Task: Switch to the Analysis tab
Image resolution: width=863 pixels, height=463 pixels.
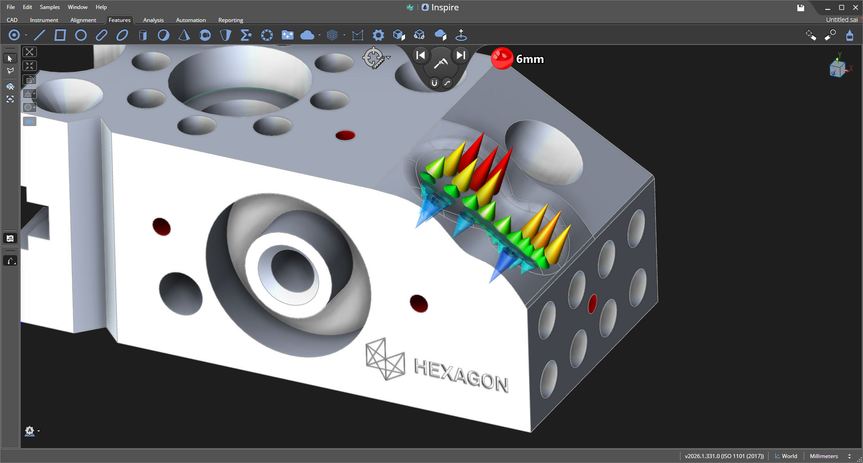Action: click(153, 20)
